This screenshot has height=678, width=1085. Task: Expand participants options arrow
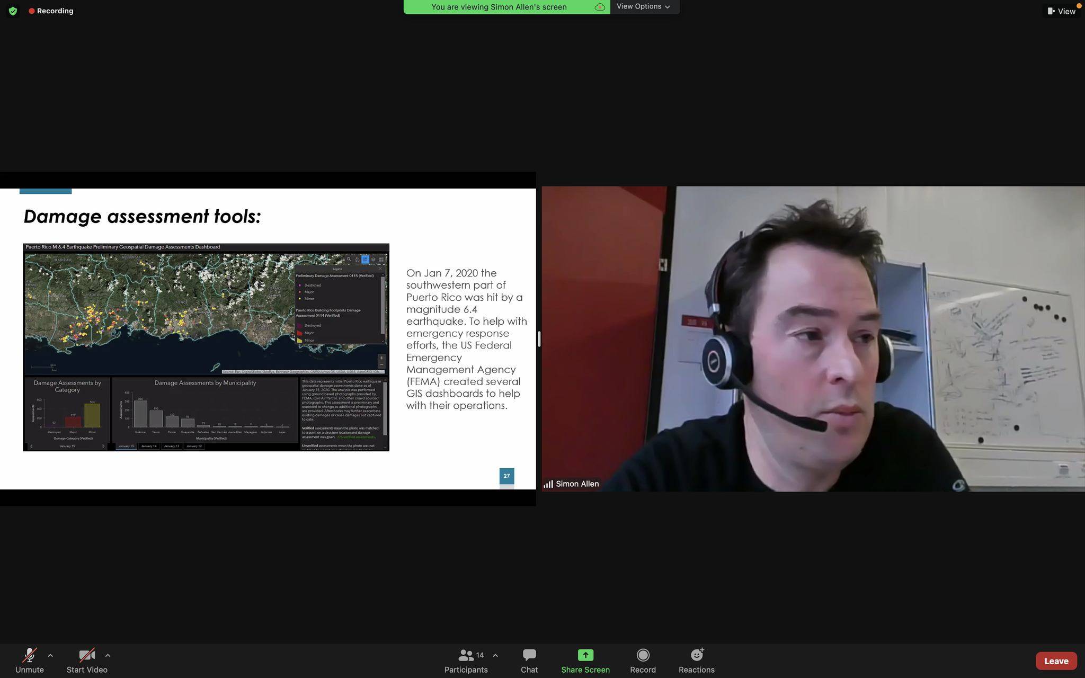(x=495, y=655)
